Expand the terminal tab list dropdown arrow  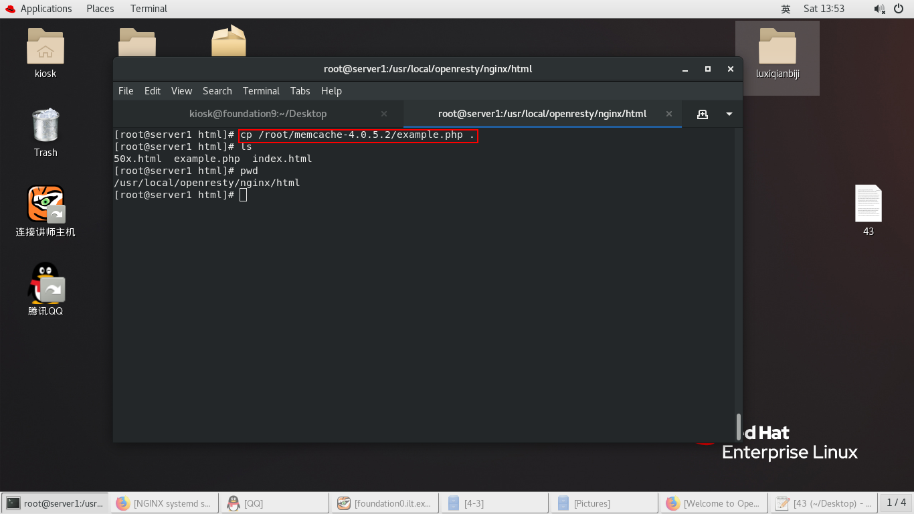click(729, 114)
